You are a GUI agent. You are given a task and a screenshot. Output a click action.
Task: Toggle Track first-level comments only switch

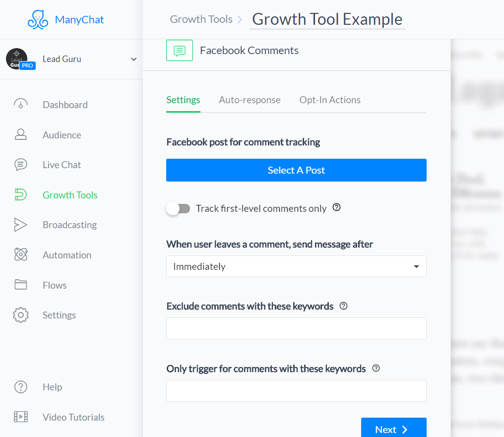(x=179, y=208)
